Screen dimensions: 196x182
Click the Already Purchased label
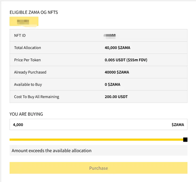click(x=30, y=72)
